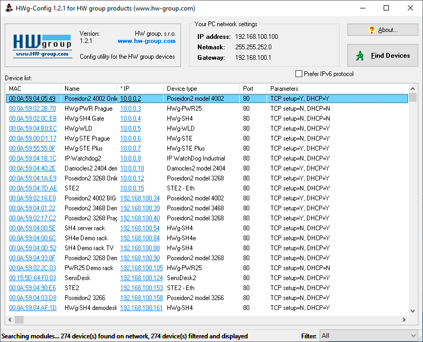This screenshot has height=342, width=423.
Task: Sort device list by Device type column
Action: click(x=202, y=89)
